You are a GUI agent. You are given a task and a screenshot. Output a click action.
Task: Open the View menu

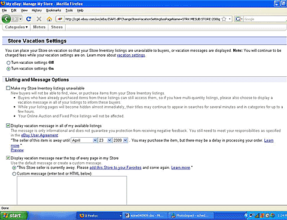pyautogui.click(x=24, y=10)
